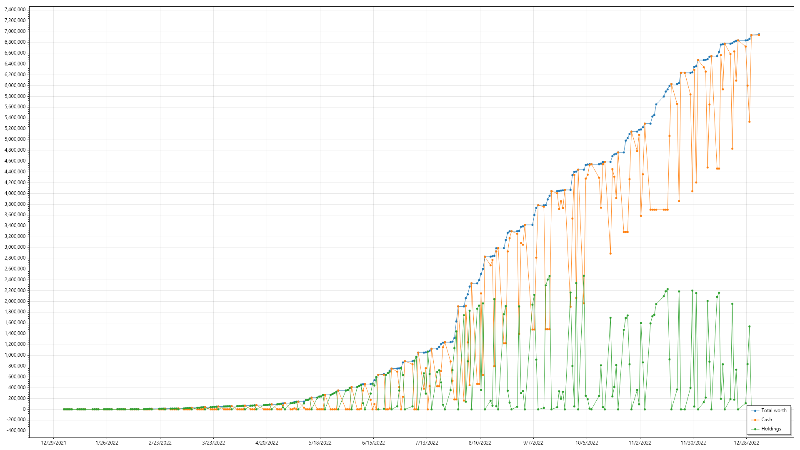
Task: Click the blue Total worth legend marker
Action: point(755,411)
